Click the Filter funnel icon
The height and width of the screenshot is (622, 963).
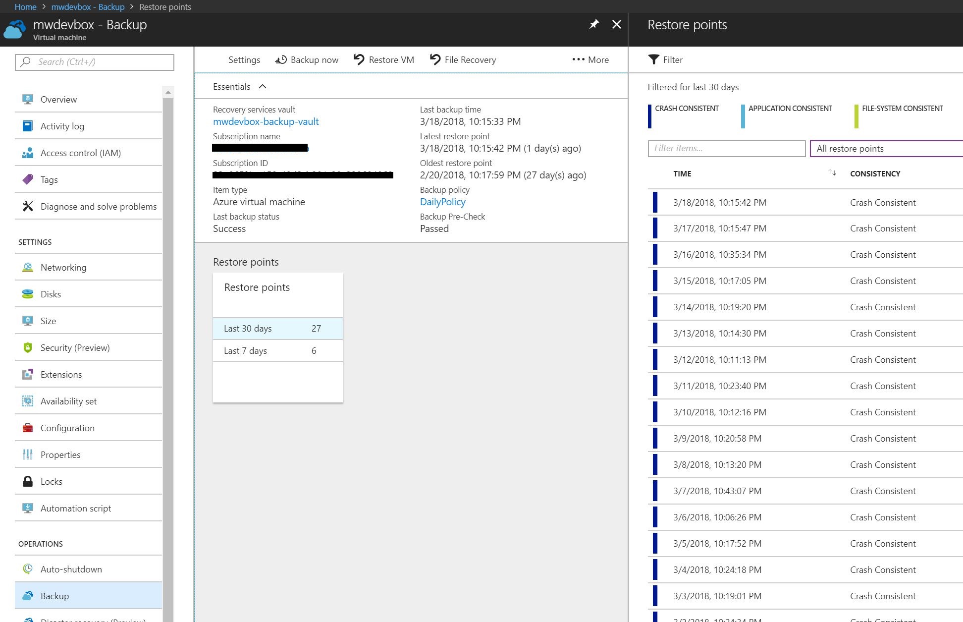coord(654,59)
